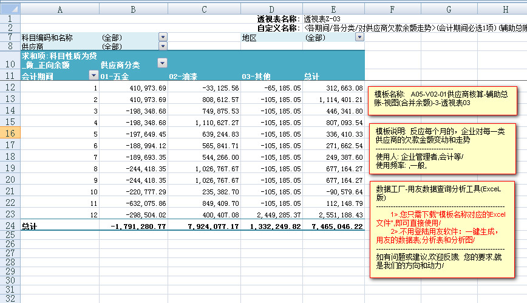This screenshot has height=303, width=527.
Task: Select column C header
Action: (205, 10)
